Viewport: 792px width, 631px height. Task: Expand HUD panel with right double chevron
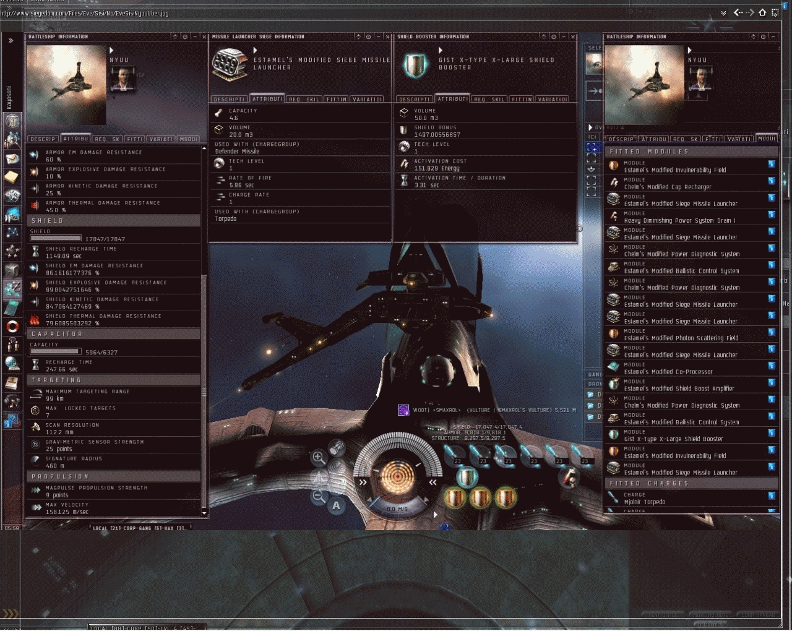point(433,482)
